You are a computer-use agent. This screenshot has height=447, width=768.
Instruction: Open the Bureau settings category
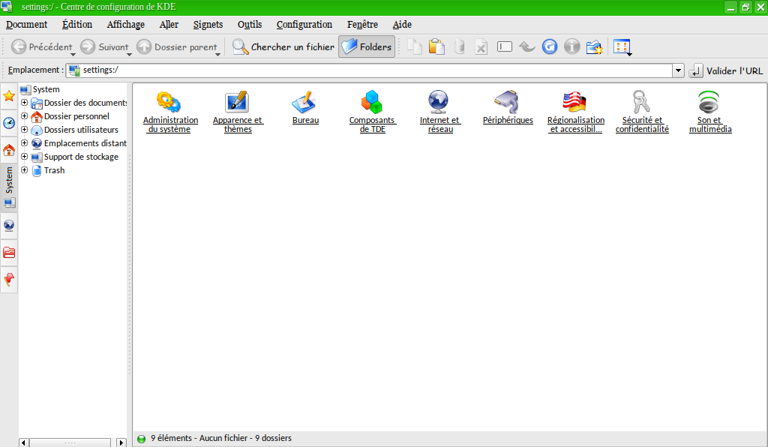(305, 107)
